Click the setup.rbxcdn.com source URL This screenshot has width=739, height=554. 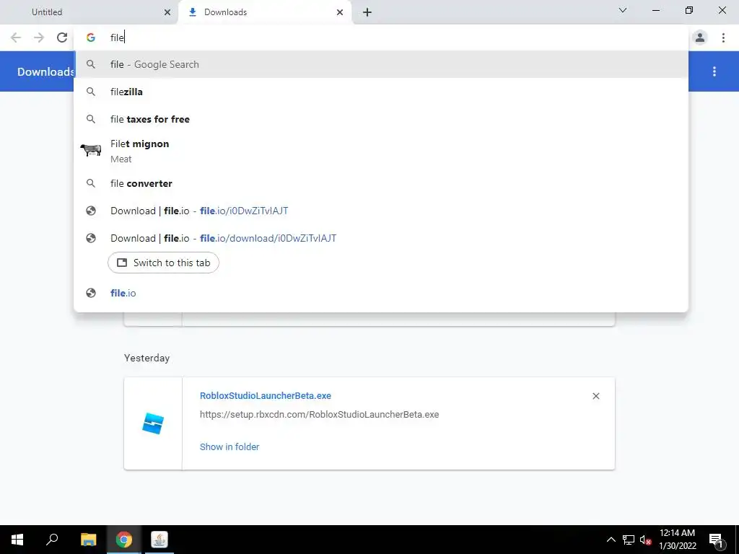click(319, 415)
